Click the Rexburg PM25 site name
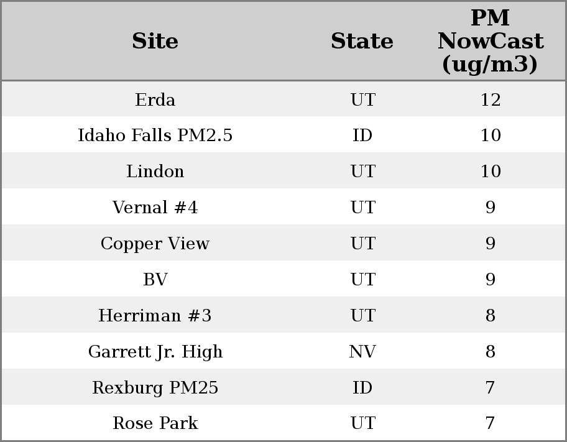Image resolution: width=567 pixels, height=442 pixels. point(155,388)
